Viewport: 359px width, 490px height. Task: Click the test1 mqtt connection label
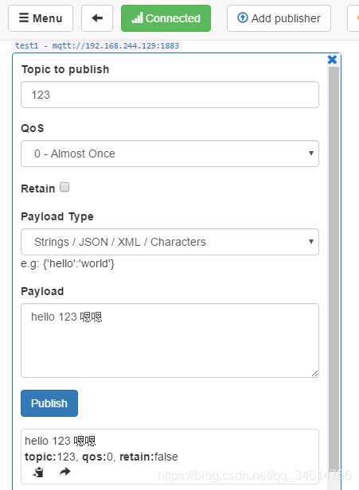(97, 45)
